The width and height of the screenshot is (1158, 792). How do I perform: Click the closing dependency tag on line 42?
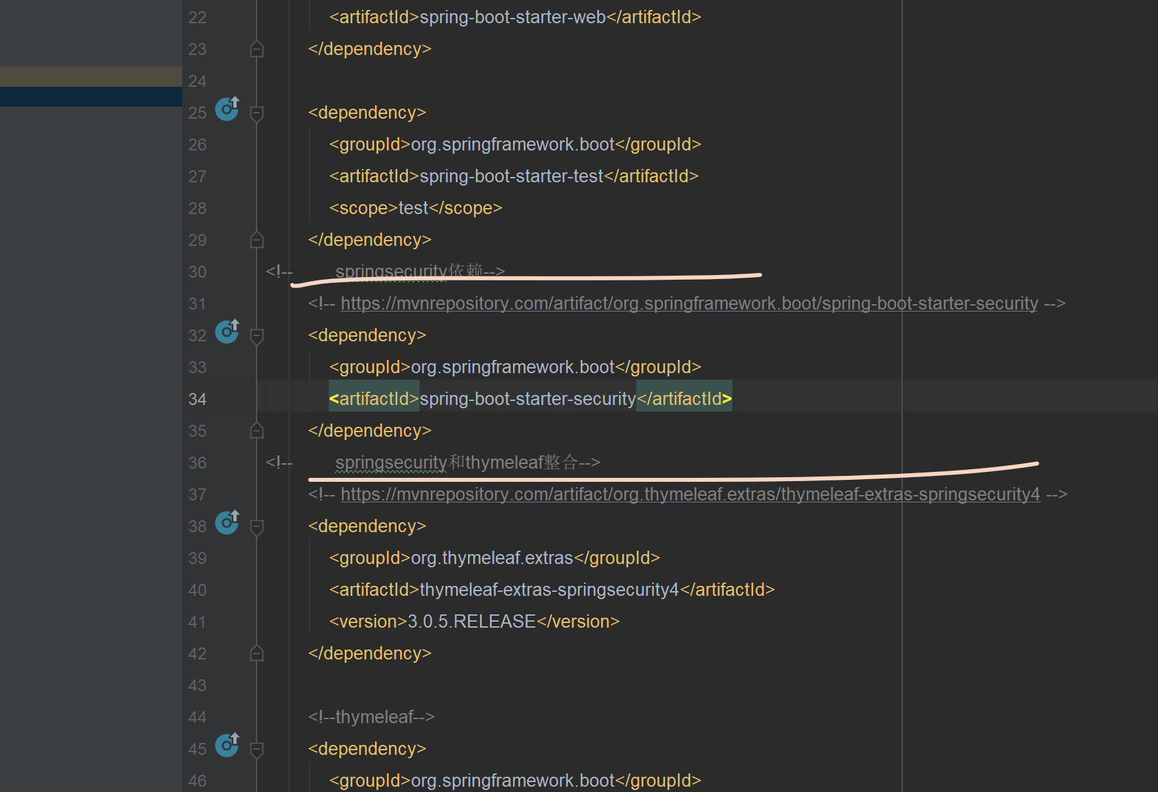[x=370, y=653]
